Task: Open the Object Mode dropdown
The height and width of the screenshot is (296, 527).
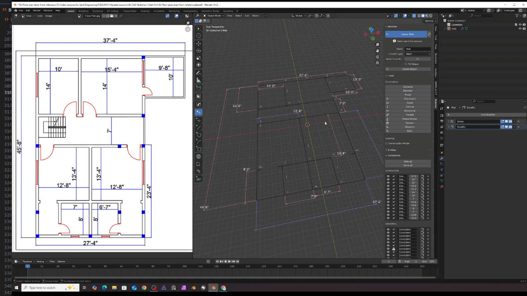Action: [213, 16]
